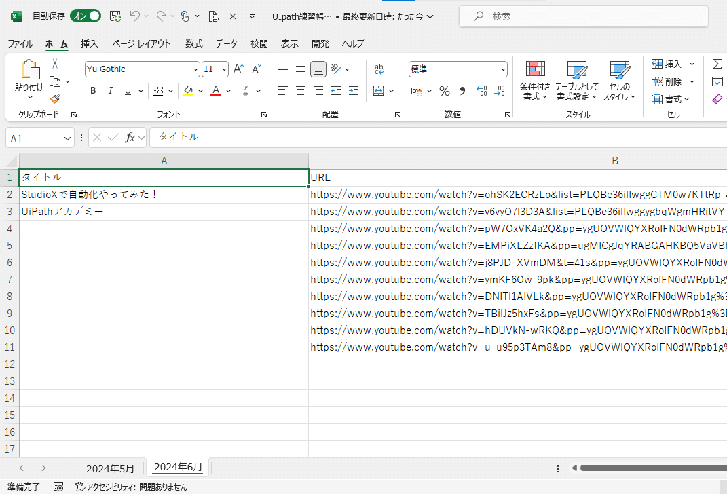Click the Format Painter brush icon
Image resolution: width=727 pixels, height=494 pixels.
point(55,98)
